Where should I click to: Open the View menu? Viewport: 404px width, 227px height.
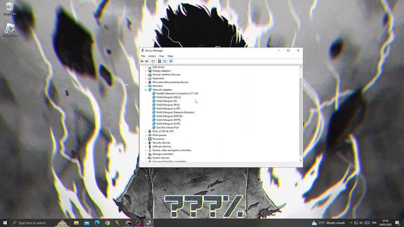pos(162,56)
